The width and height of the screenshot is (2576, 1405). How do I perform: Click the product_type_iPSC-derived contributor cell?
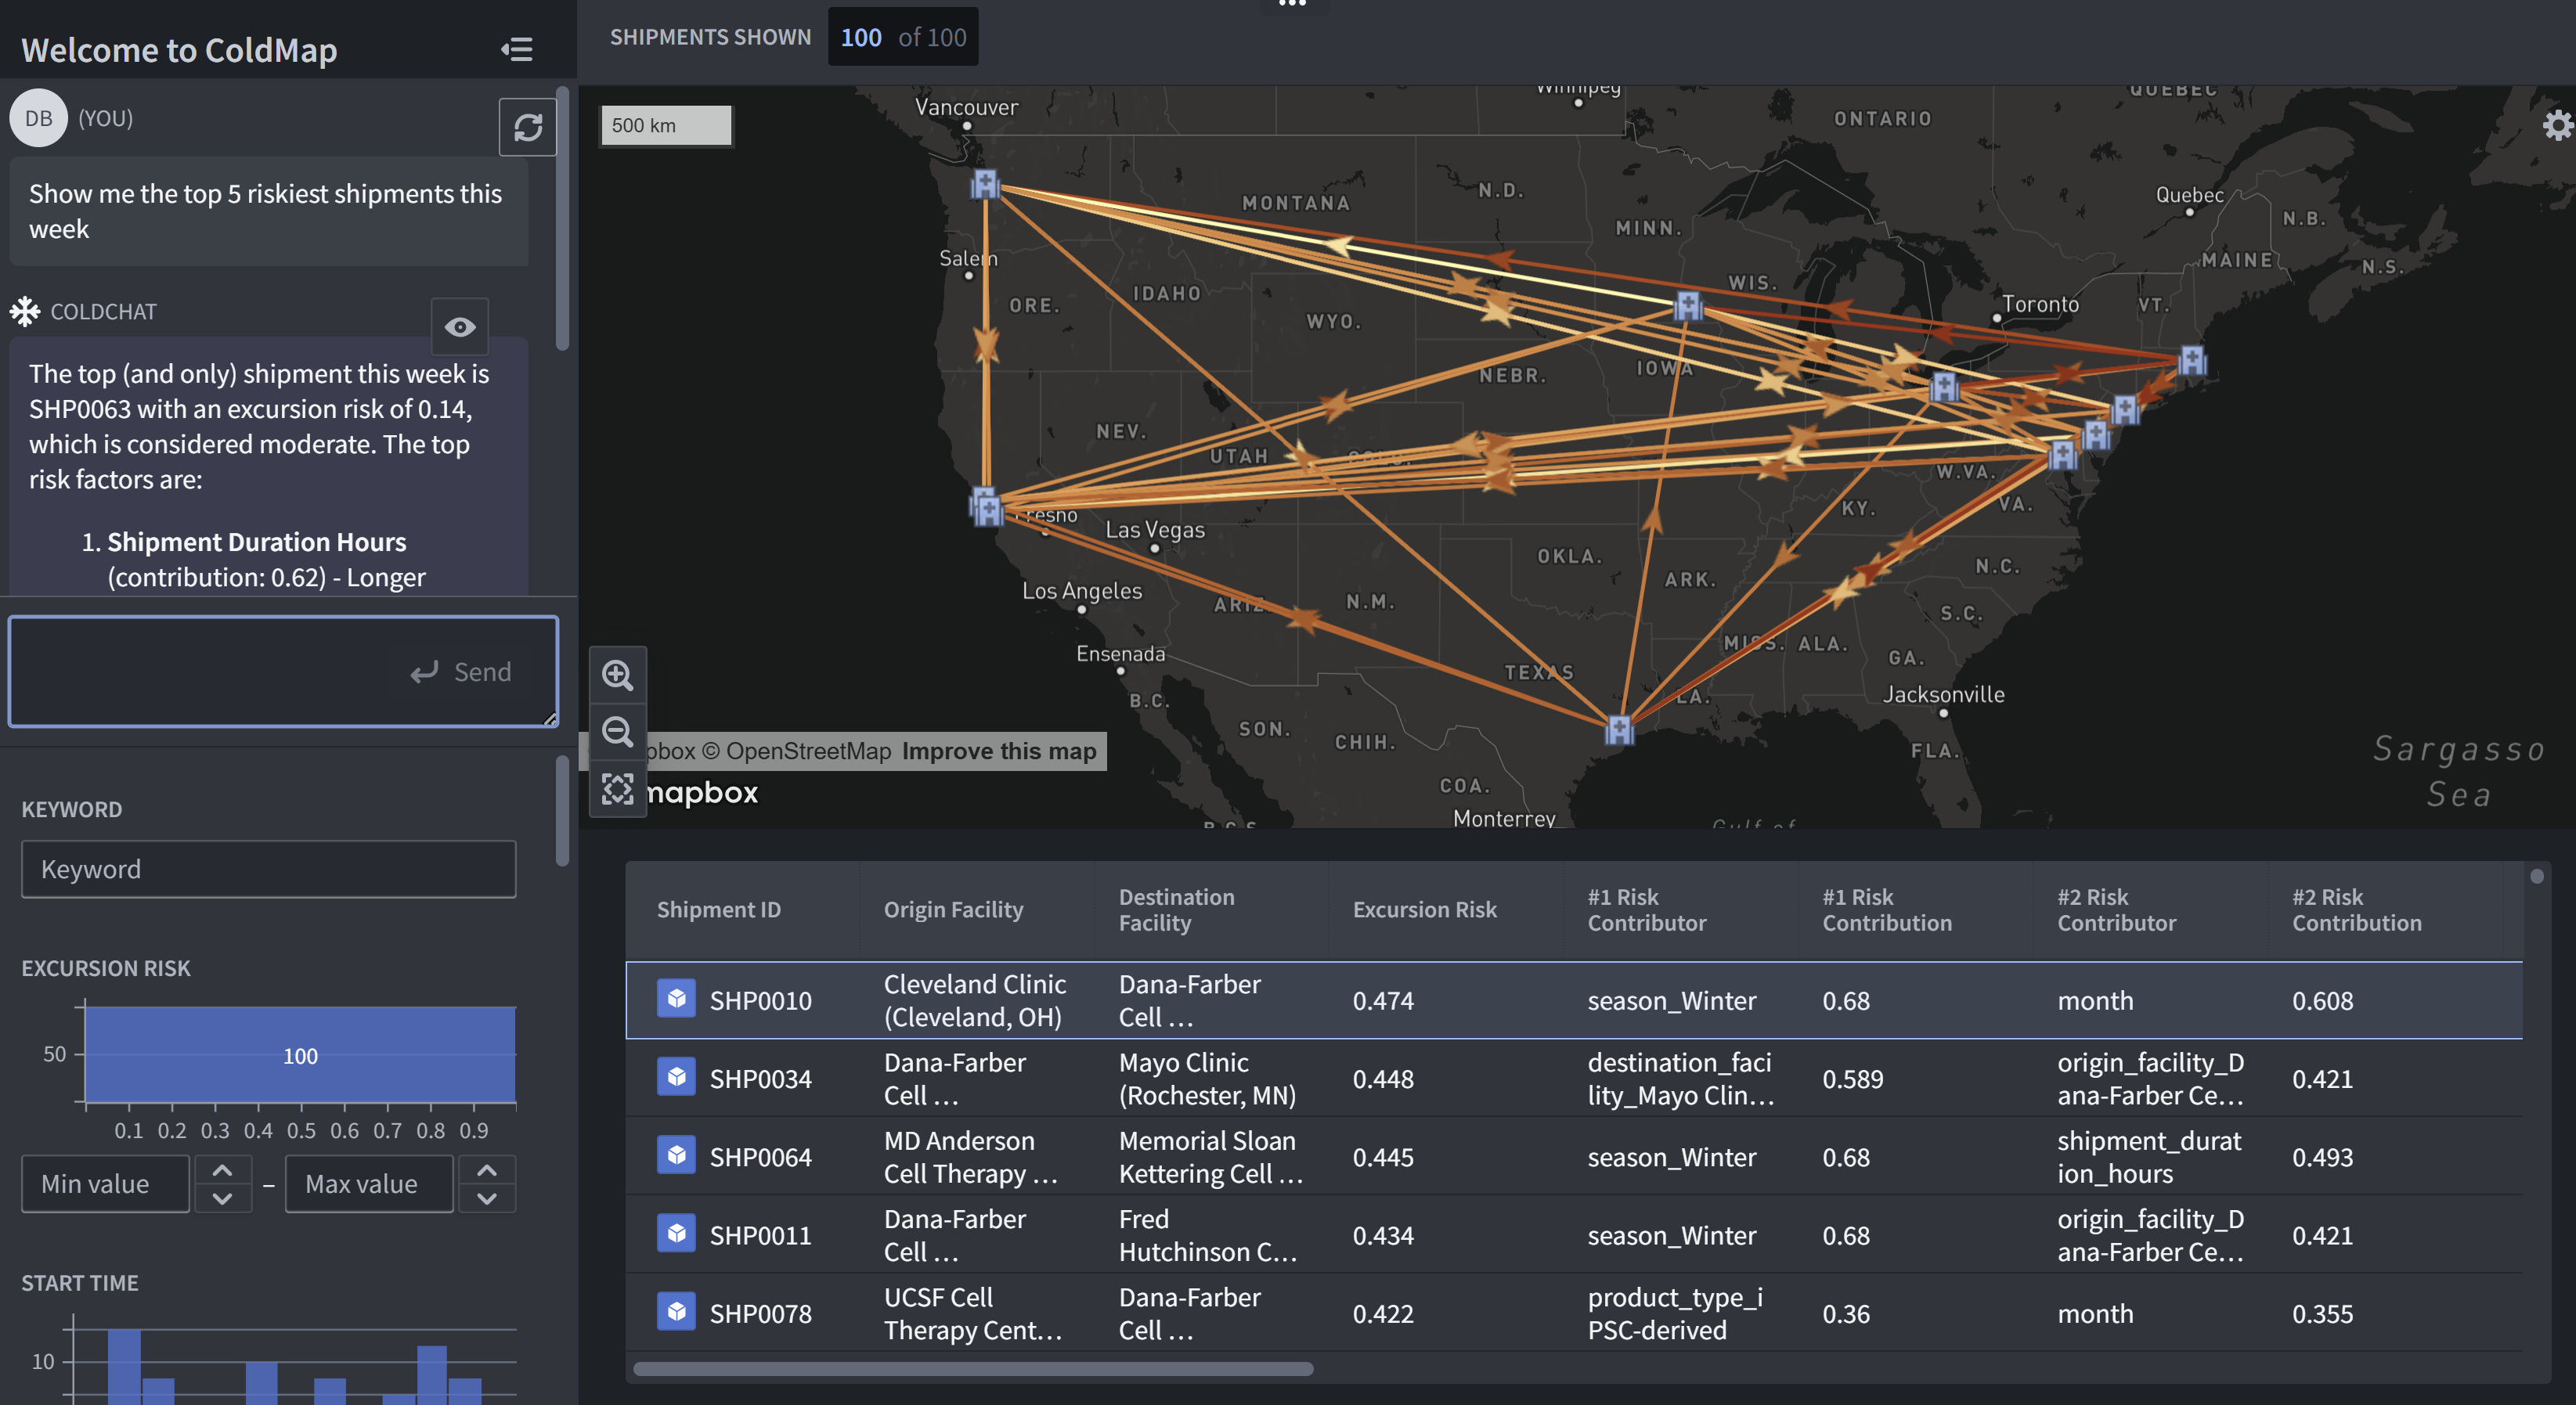1675,1313
